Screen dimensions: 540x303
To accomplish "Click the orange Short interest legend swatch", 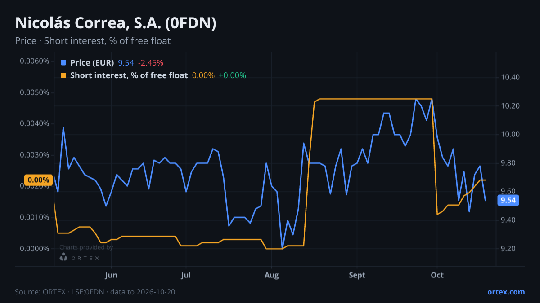I will click(63, 75).
